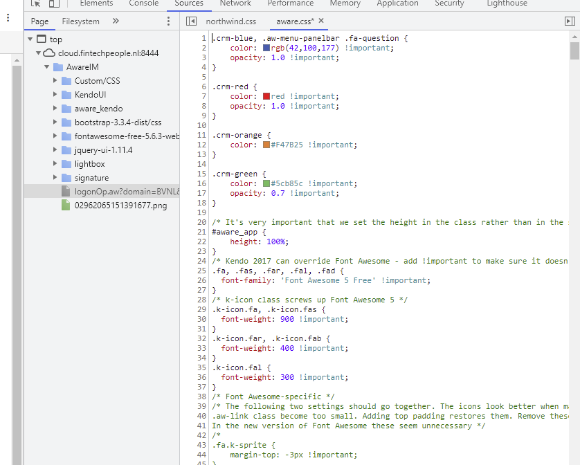
Task: Open the Performance panel
Action: point(291,3)
